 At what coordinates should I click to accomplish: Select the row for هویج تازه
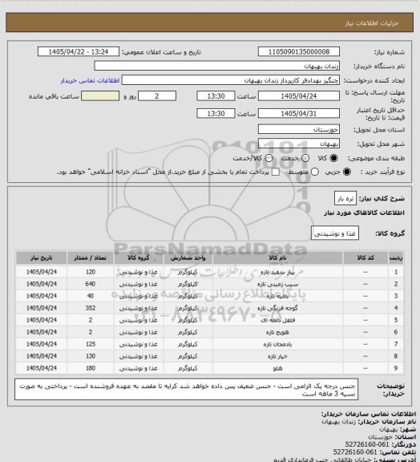[x=210, y=332]
